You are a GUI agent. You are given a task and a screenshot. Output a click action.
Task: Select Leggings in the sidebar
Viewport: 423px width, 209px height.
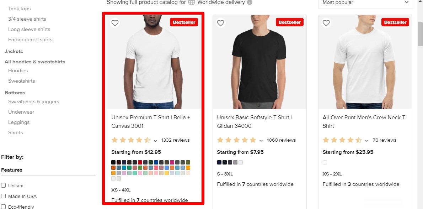(19, 122)
